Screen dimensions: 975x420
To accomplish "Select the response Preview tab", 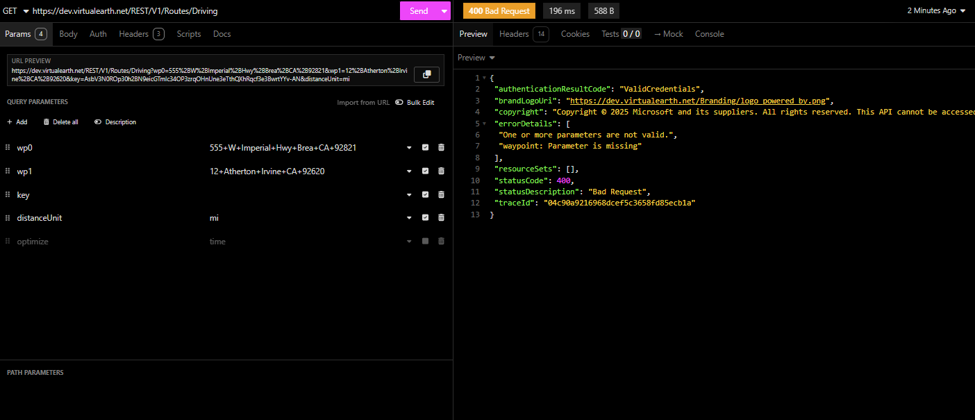I will (474, 33).
